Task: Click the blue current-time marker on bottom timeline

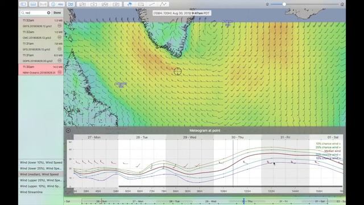Action: (x=244, y=201)
